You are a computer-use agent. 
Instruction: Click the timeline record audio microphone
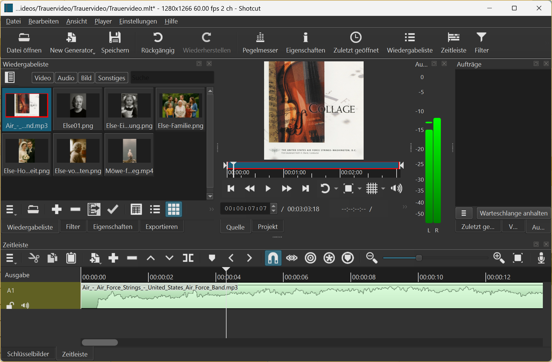pyautogui.click(x=541, y=258)
